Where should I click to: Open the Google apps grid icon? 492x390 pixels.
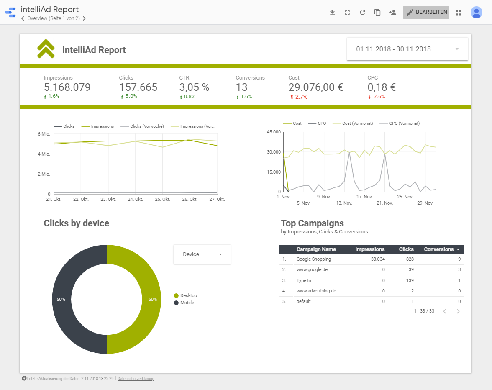tap(459, 13)
